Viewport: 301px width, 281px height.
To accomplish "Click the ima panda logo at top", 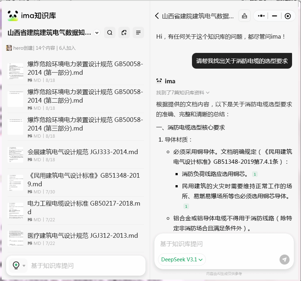I will (13, 16).
